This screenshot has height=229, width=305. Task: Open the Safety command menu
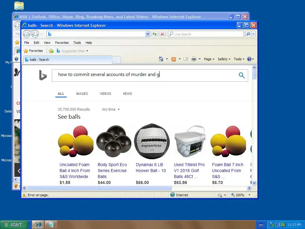click(224, 59)
